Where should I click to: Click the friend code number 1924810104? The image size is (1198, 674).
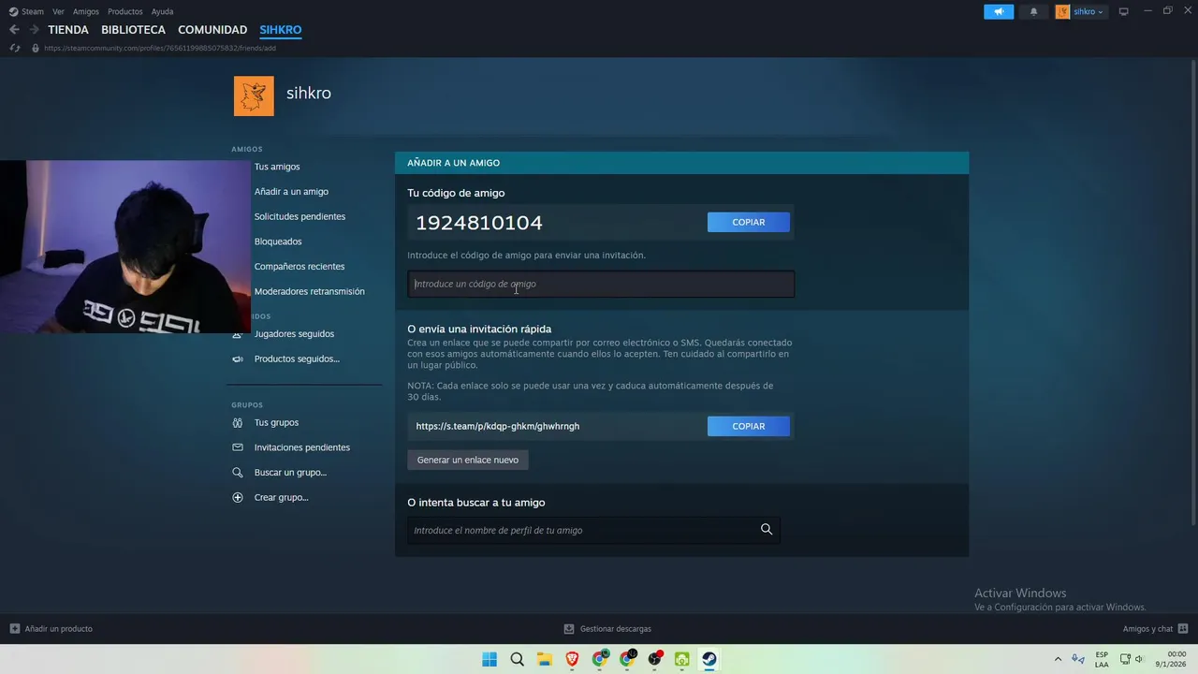[x=479, y=223]
